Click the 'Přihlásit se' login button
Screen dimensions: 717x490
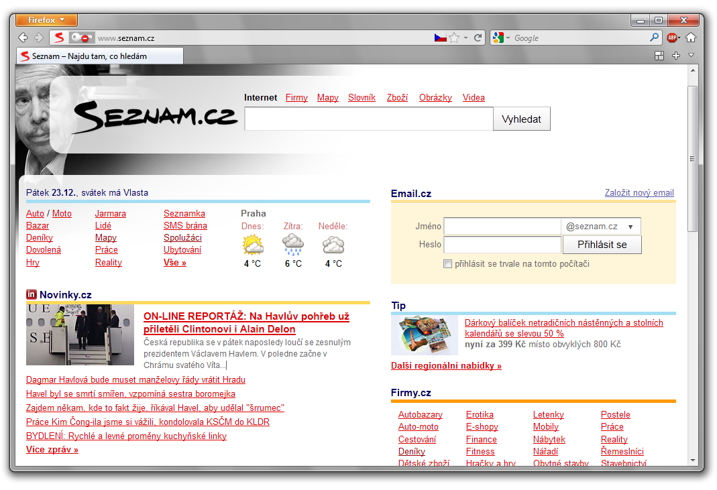[x=602, y=245]
